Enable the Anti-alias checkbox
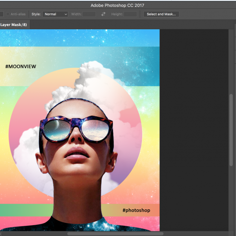The image size is (236, 236). (8, 14)
